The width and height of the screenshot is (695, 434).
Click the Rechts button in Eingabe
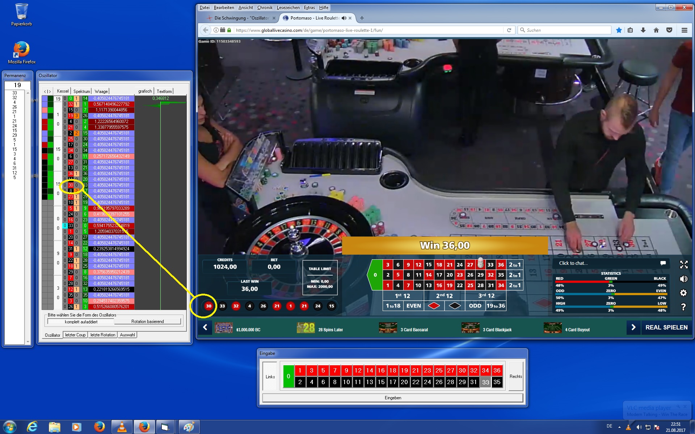click(x=516, y=376)
